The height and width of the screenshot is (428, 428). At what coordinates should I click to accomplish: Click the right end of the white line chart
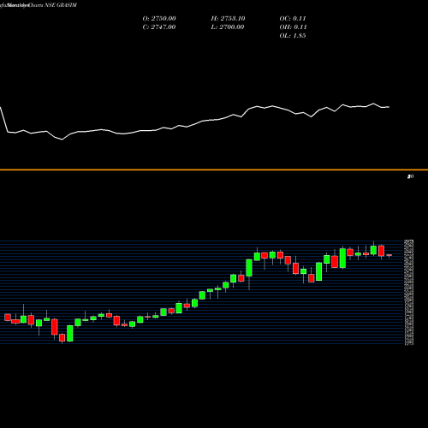click(389, 107)
